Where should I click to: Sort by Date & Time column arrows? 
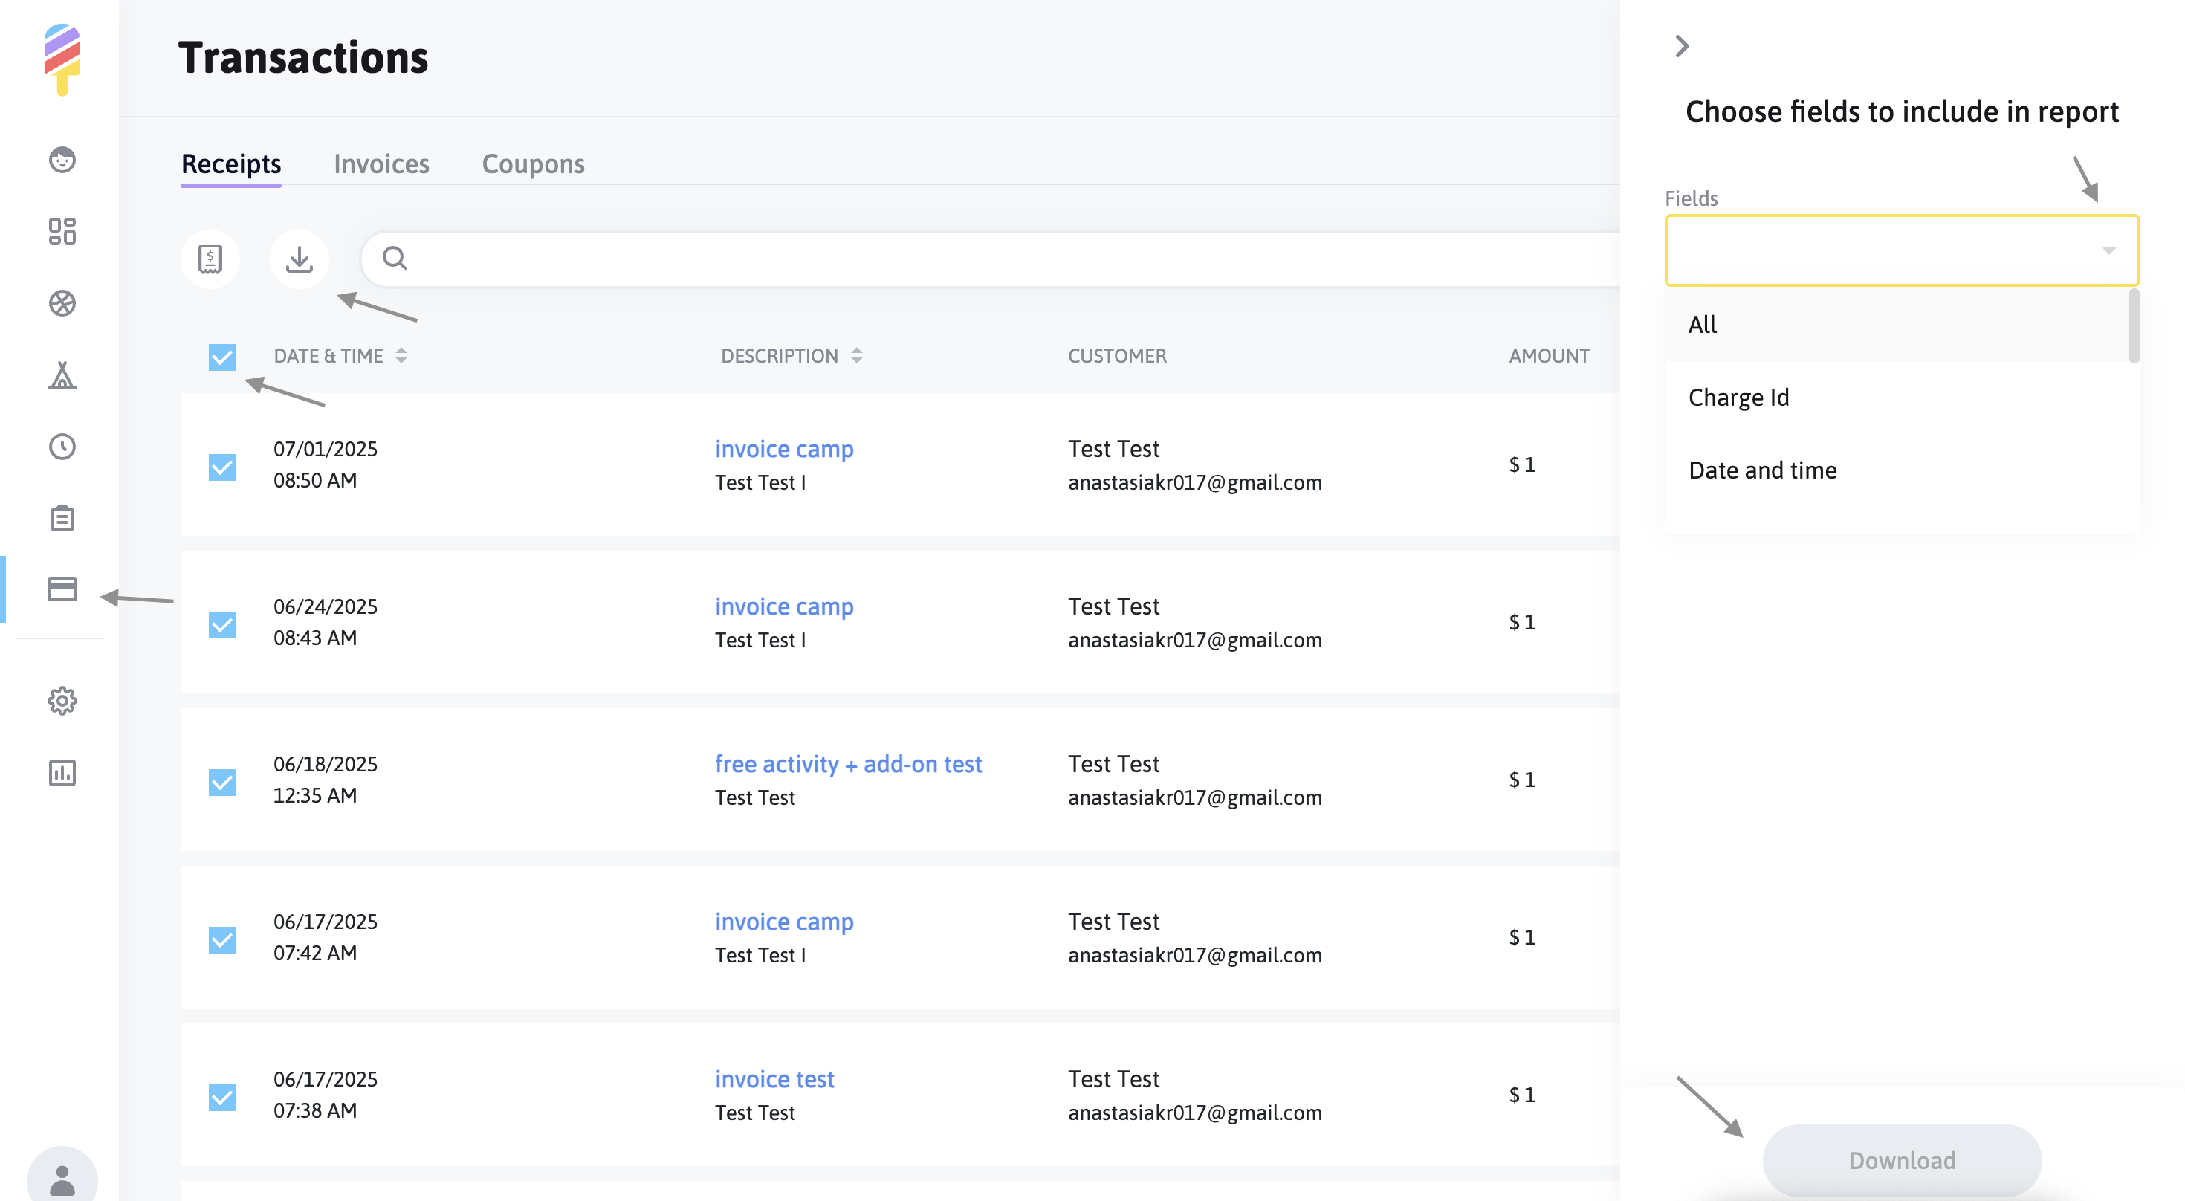401,355
